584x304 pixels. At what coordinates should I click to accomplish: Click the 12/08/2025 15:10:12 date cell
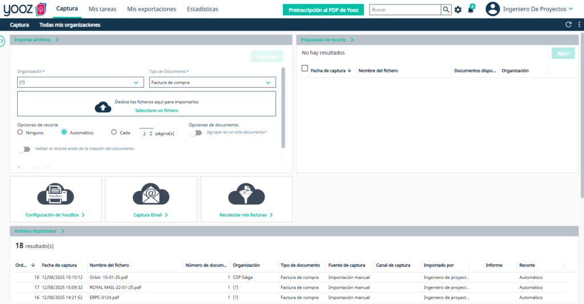click(x=62, y=277)
